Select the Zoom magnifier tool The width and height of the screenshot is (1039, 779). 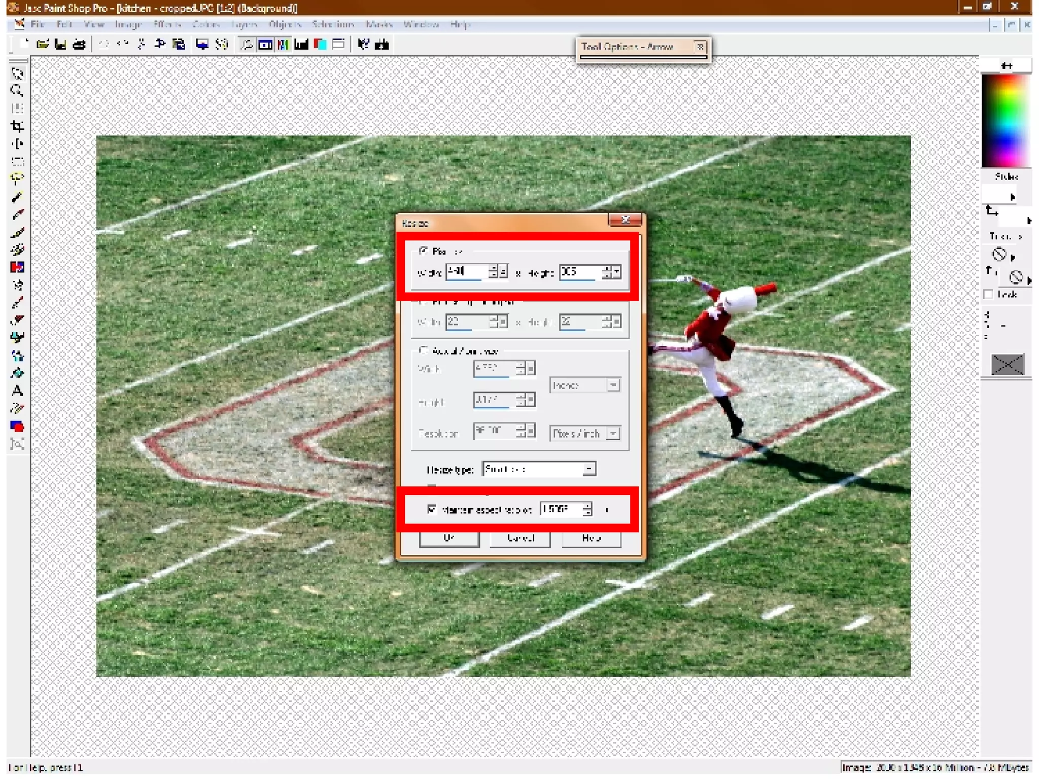(17, 91)
